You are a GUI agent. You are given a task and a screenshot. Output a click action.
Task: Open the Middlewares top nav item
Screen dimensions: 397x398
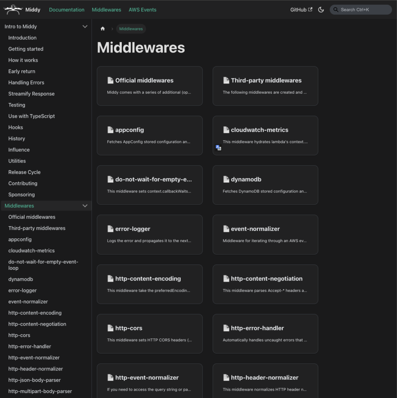click(107, 10)
